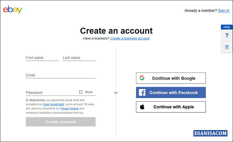Click into the Password field
Viewport: 233px width, 142px height.
51,93
